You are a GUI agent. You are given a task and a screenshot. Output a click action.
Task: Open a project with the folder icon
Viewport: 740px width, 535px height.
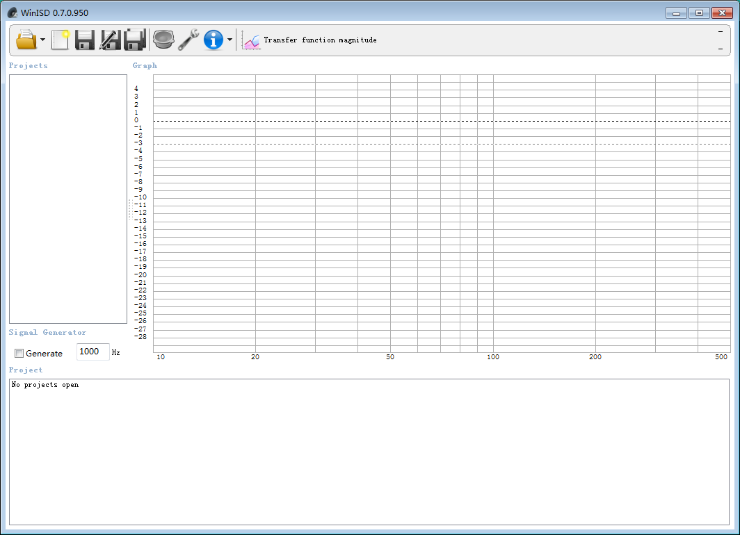point(26,40)
